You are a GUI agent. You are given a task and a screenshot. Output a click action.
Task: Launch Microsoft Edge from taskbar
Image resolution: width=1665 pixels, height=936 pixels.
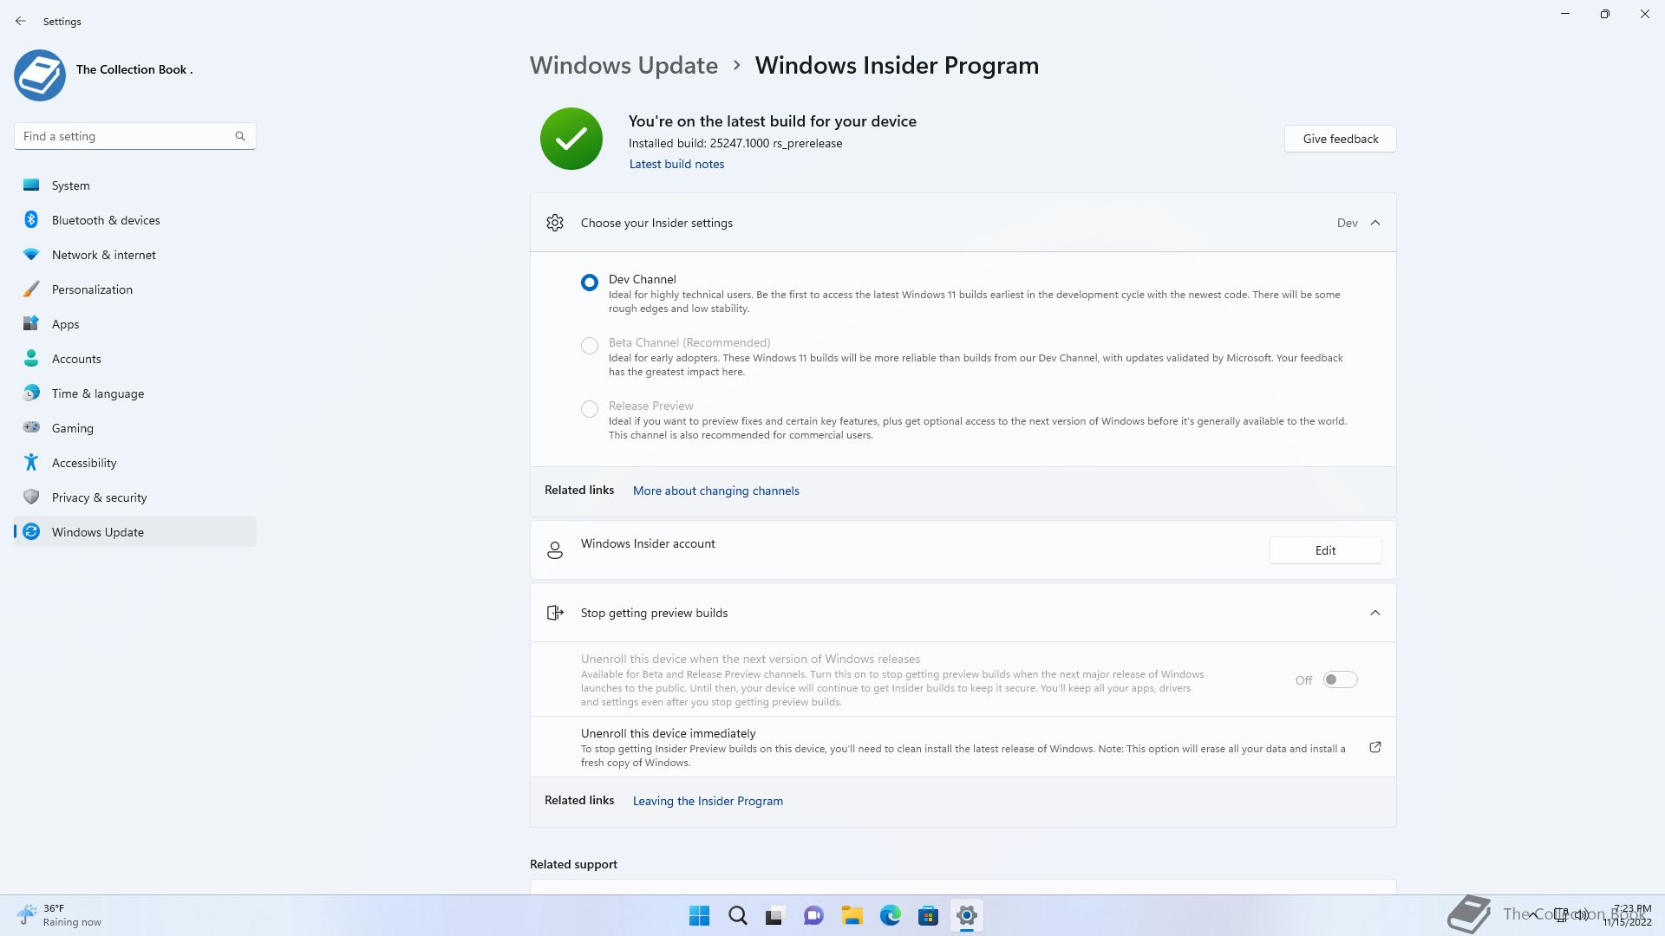[890, 915]
